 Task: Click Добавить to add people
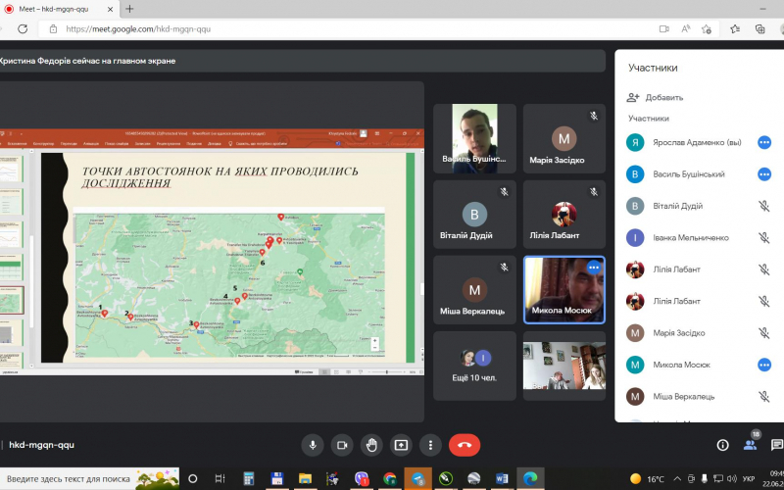[655, 97]
